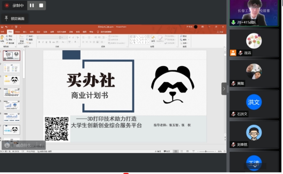Adjust the zoom slider in status bar
Viewport: 283px width, 174px height.
click(206, 151)
